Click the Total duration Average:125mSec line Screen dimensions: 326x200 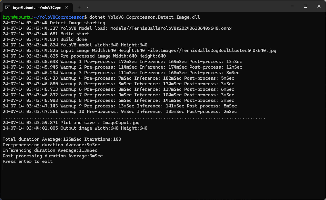pos(62,139)
